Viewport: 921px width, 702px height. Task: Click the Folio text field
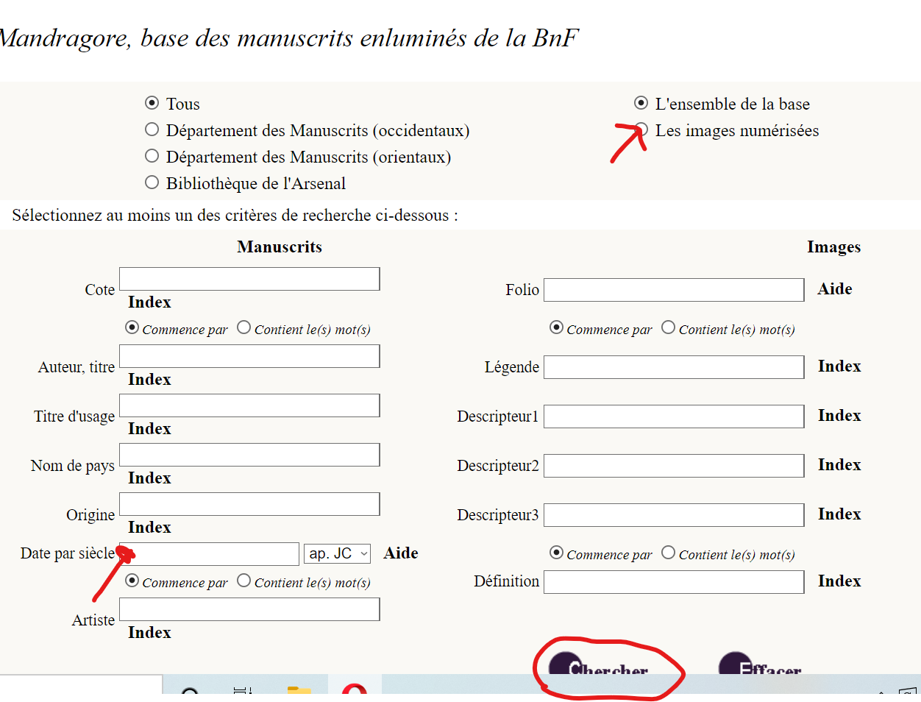[674, 290]
